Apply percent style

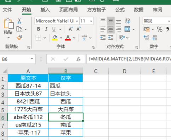coord(160,29)
